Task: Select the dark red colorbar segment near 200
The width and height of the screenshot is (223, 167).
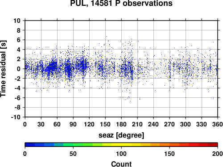Action: [x=213, y=145]
